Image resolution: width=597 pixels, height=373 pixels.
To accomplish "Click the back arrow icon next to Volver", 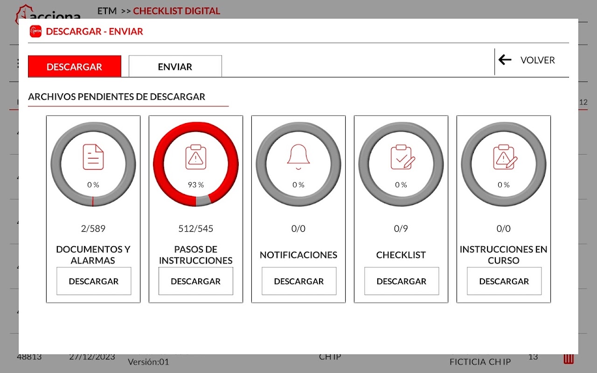I will click(x=505, y=60).
